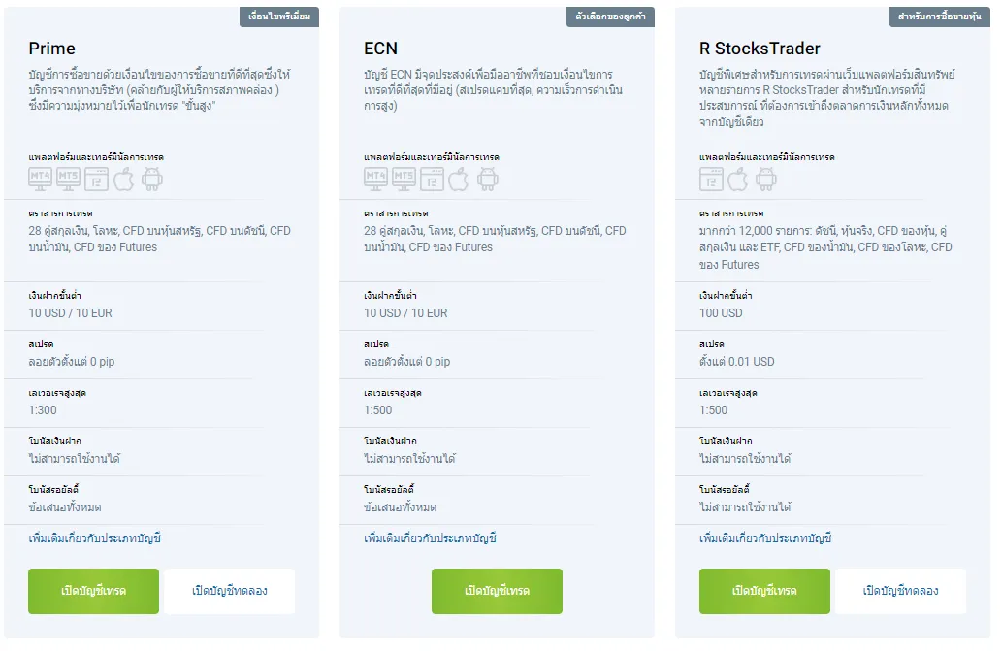The width and height of the screenshot is (1002, 651).
Task: Click the R WebTrader icon in ECN card
Action: tap(432, 179)
